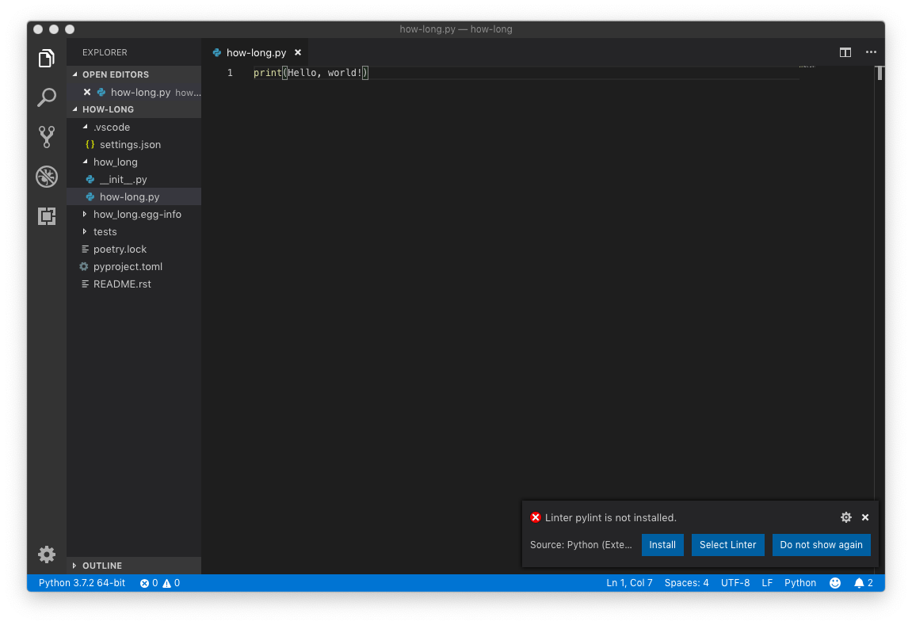Click the smiley feedback icon
The image size is (912, 625).
tap(835, 583)
